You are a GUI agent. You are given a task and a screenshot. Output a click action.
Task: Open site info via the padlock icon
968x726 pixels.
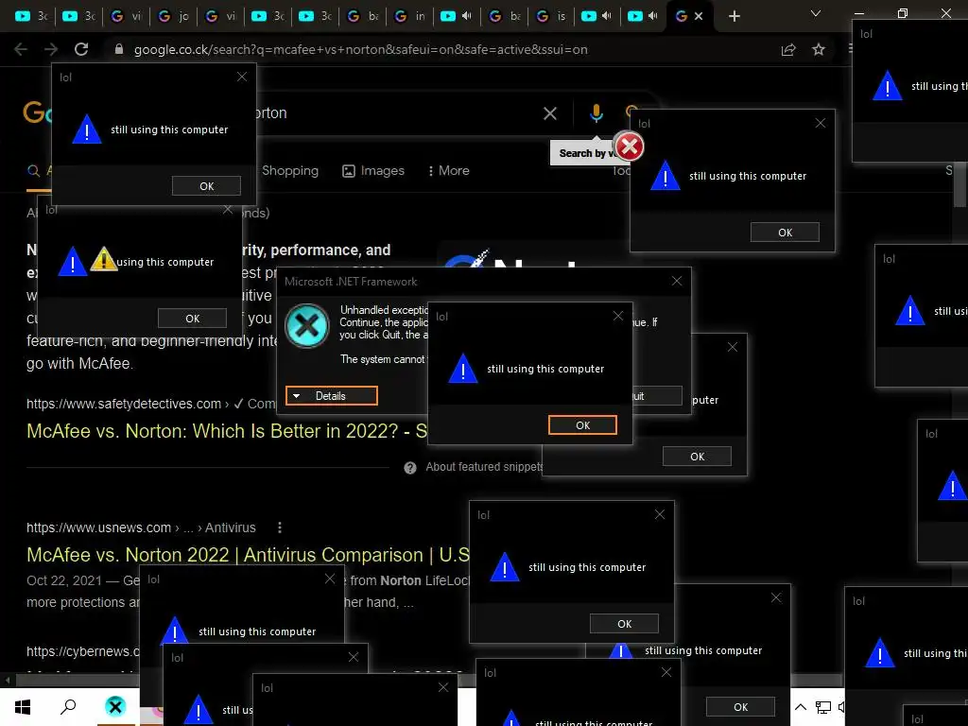pos(119,49)
